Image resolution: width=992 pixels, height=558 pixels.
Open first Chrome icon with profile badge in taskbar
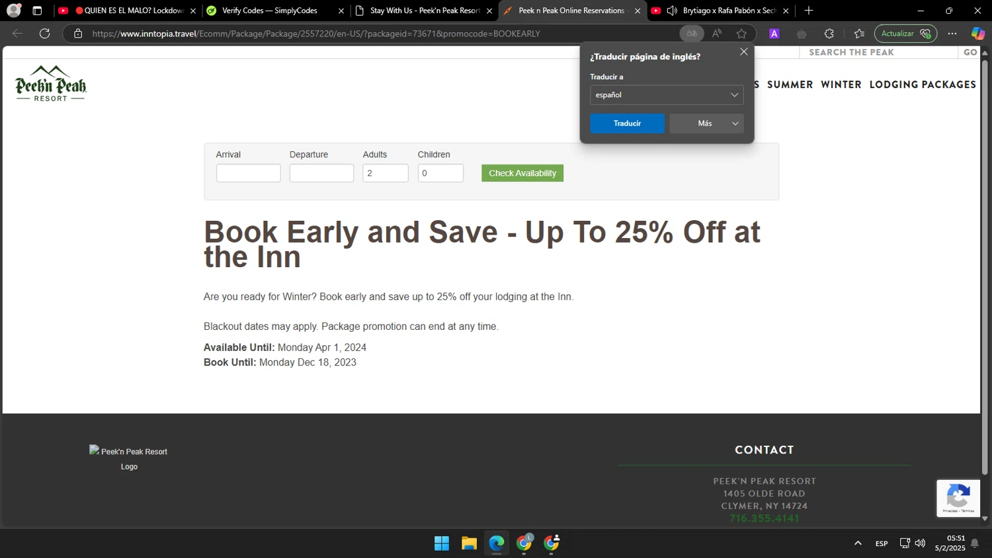pos(524,543)
